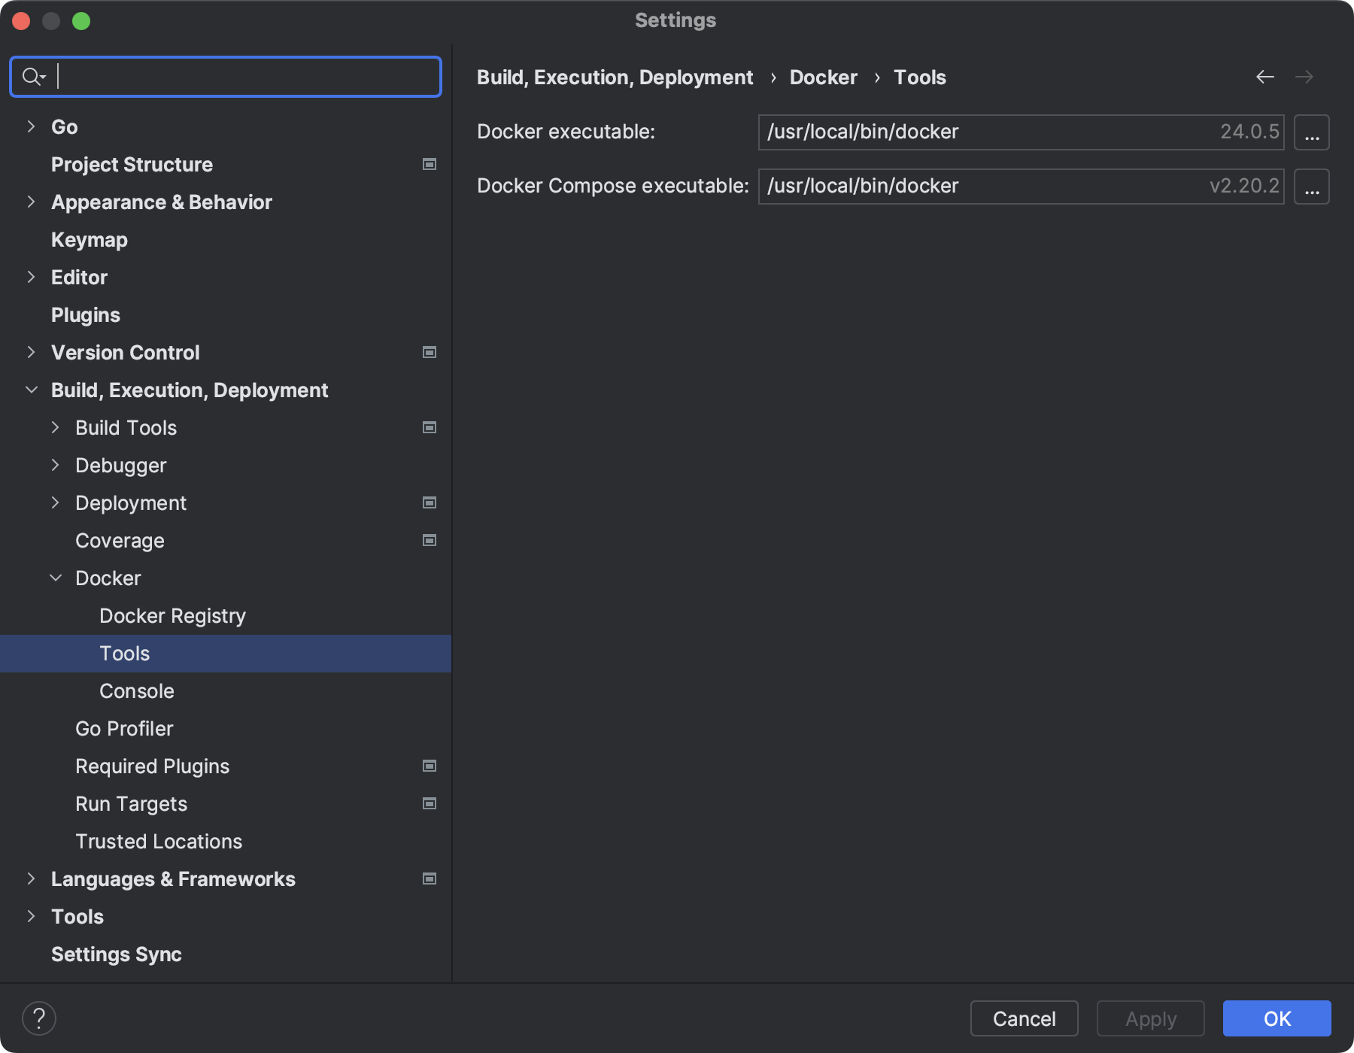This screenshot has width=1354, height=1053.
Task: Open the help question mark button
Action: [x=39, y=1018]
